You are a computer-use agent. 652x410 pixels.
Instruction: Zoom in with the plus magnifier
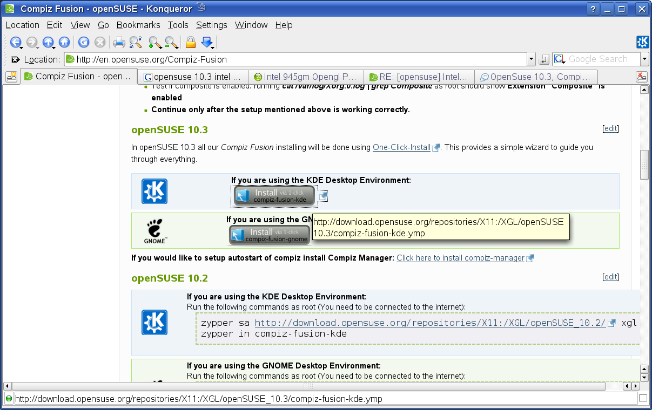[154, 42]
